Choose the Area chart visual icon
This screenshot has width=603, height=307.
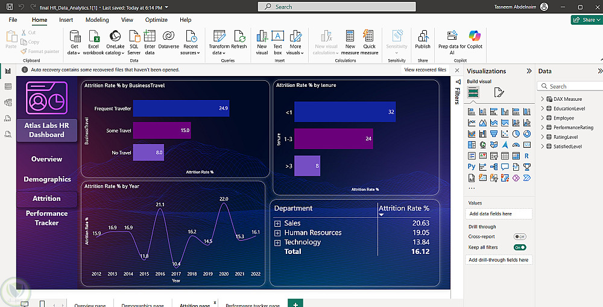click(482, 123)
